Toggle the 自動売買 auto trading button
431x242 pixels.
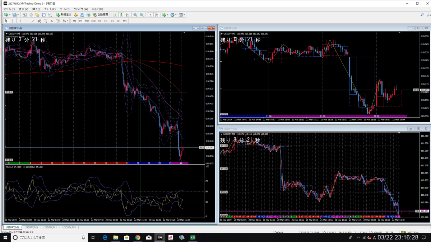click(x=101, y=15)
